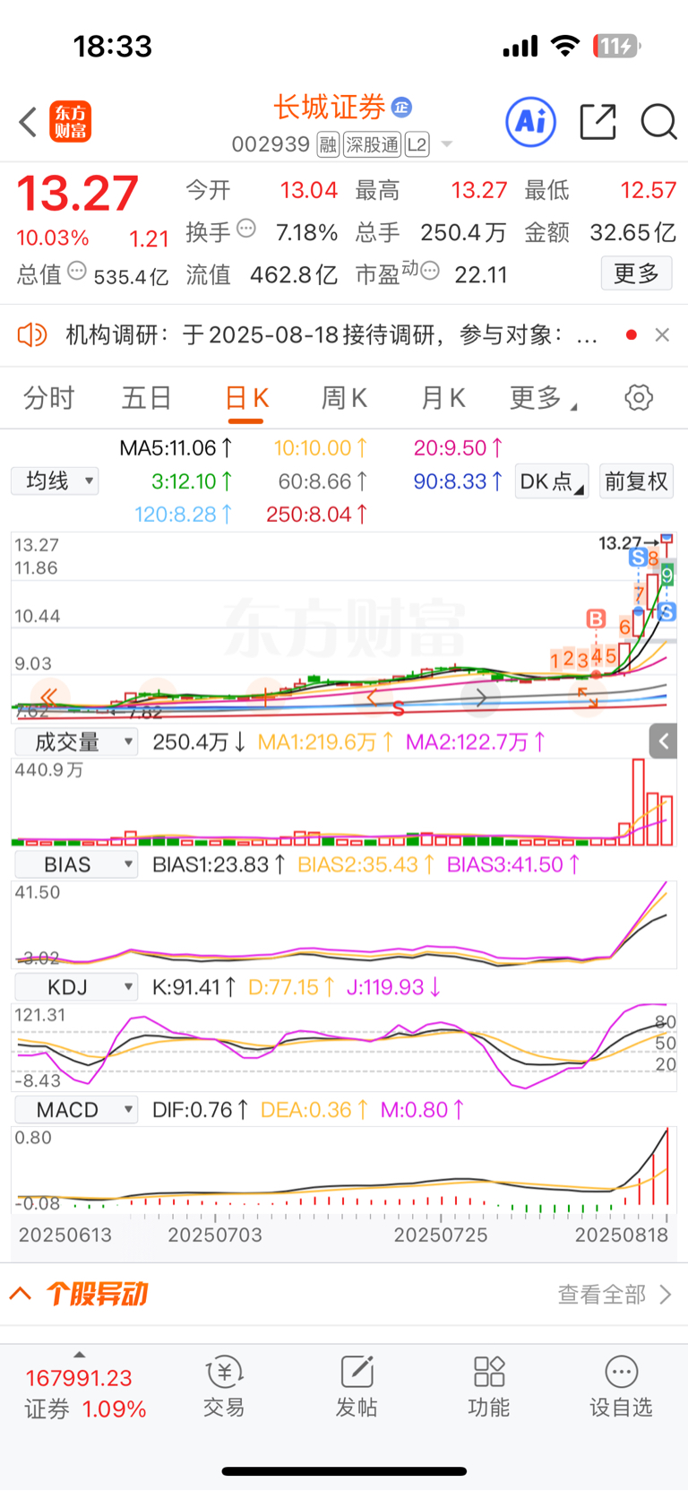Tap the 更多 quote details button

pyautogui.click(x=636, y=273)
